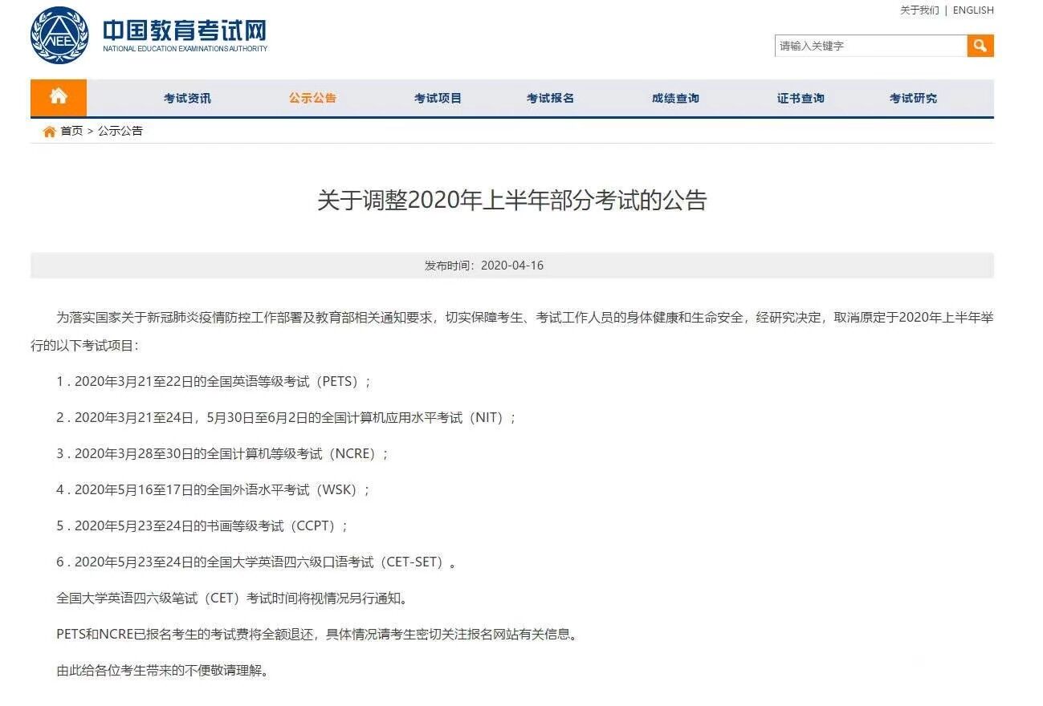
Task: Click item 1 about PETS exam
Action: [x=214, y=382]
